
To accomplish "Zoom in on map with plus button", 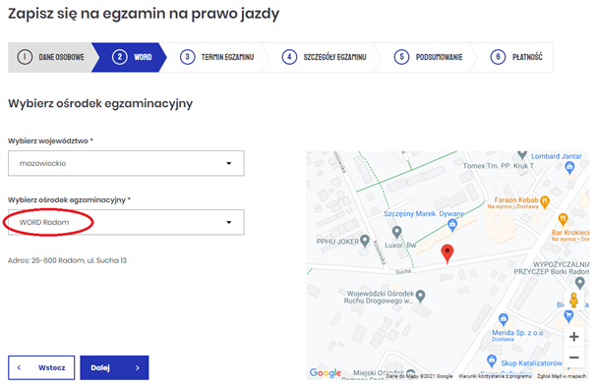I will (x=573, y=336).
